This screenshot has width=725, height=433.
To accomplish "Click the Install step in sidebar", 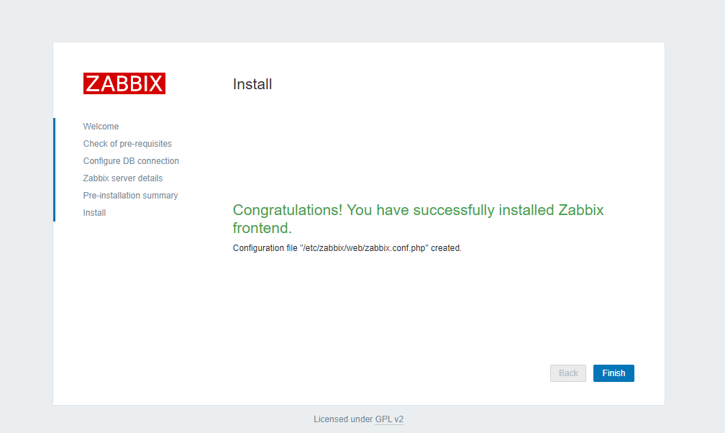I will [94, 213].
